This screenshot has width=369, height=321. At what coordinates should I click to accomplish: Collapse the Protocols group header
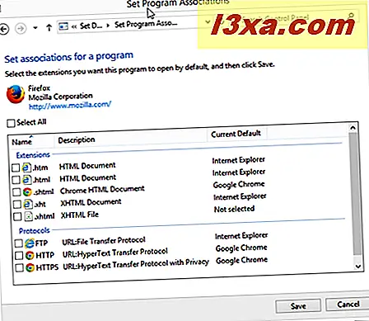coord(35,230)
